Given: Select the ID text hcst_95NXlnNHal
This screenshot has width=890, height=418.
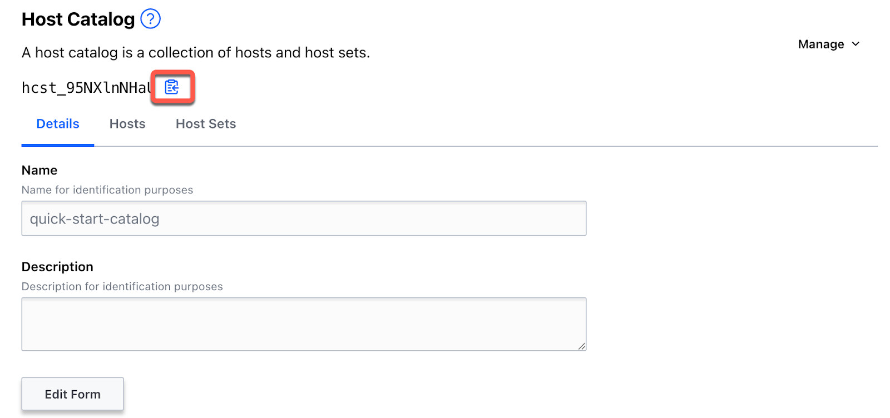Looking at the screenshot, I should pyautogui.click(x=86, y=87).
